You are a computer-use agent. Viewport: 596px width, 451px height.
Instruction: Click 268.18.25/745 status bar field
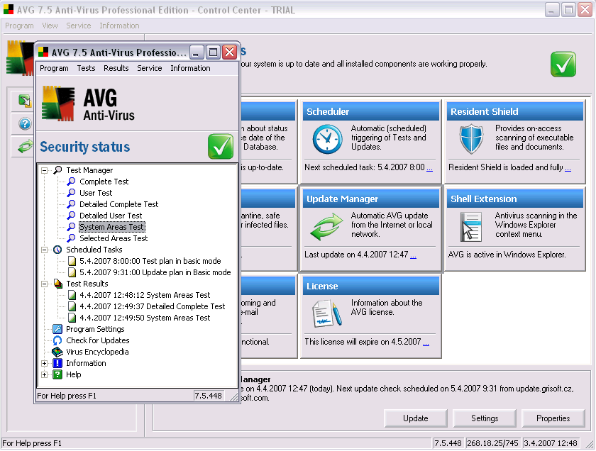(x=492, y=443)
